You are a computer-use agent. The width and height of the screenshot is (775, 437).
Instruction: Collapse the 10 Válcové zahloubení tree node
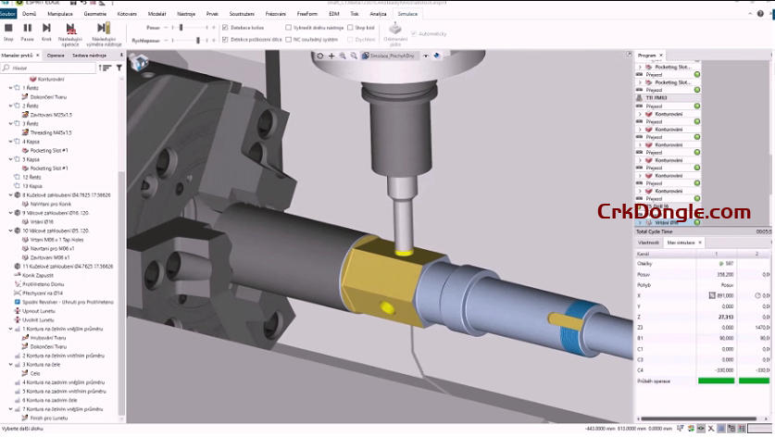[x=10, y=229]
